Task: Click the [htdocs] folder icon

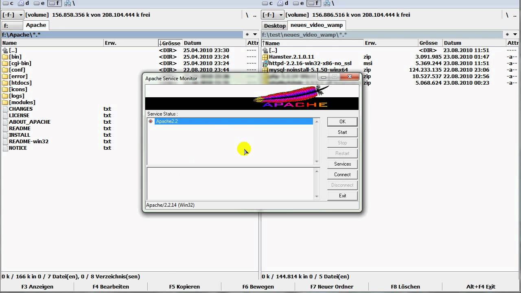Action: pyautogui.click(x=5, y=83)
